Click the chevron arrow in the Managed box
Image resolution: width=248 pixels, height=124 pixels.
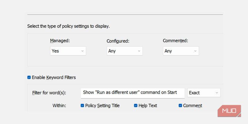coord(82,51)
